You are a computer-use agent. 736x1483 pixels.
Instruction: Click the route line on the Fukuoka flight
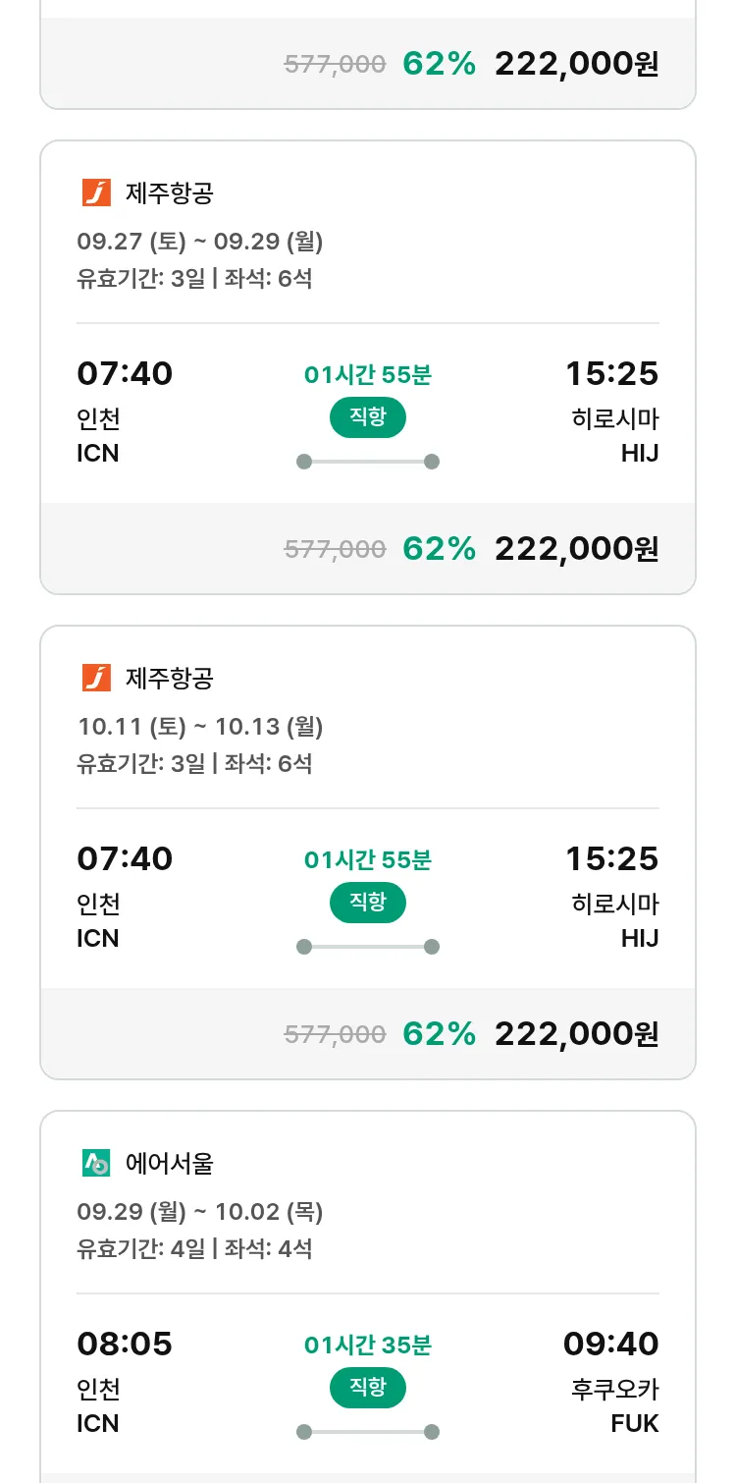pos(367,1432)
